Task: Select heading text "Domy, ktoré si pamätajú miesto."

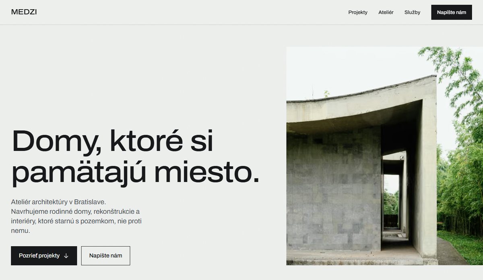Action: (135, 157)
